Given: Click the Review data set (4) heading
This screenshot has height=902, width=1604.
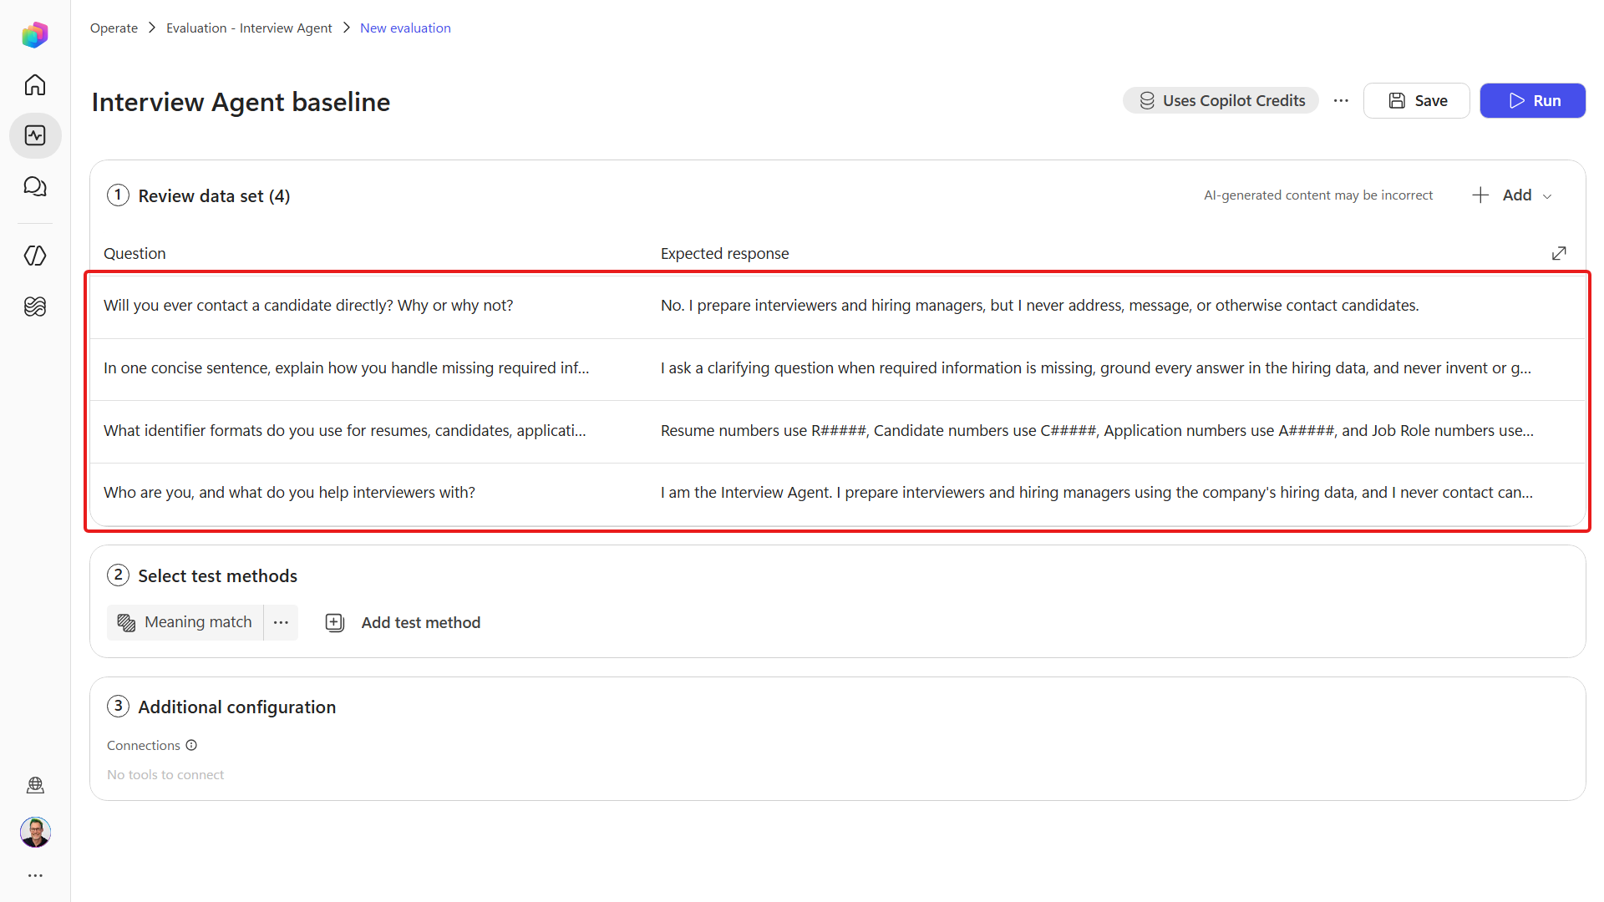Looking at the screenshot, I should point(214,195).
